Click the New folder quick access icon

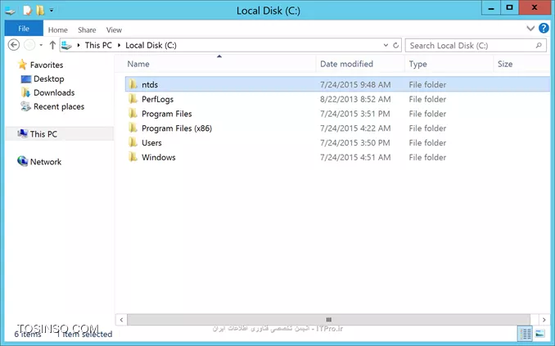[x=40, y=11]
